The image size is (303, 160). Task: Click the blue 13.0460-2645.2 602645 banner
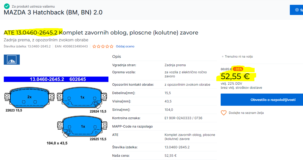click(56, 79)
